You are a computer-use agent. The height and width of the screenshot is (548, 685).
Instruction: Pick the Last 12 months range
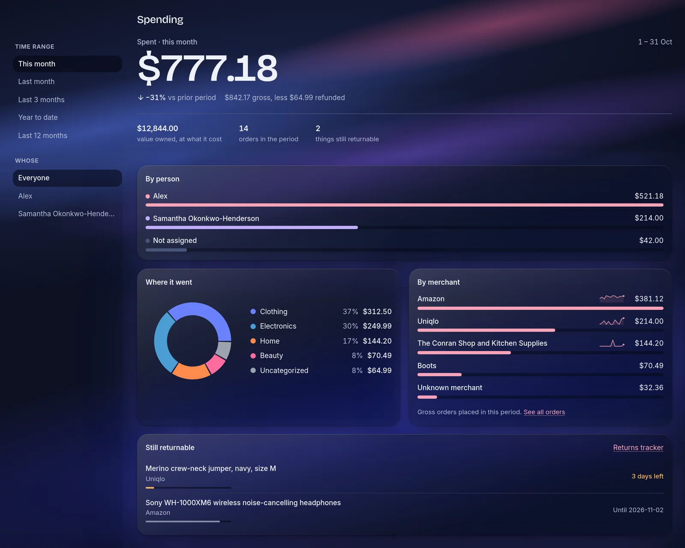coord(67,135)
